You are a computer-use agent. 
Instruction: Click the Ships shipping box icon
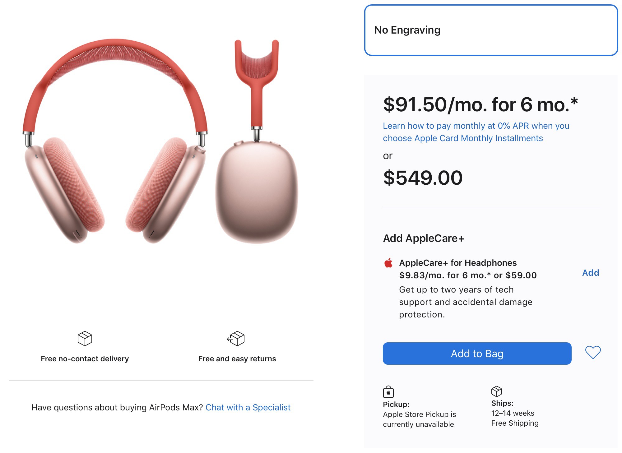click(x=497, y=391)
